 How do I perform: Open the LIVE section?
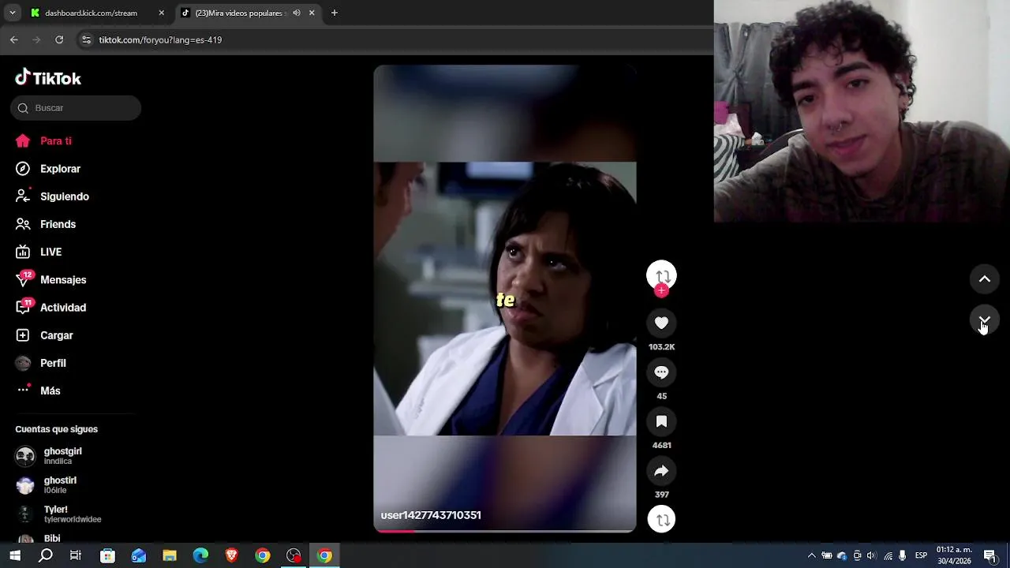(39, 252)
